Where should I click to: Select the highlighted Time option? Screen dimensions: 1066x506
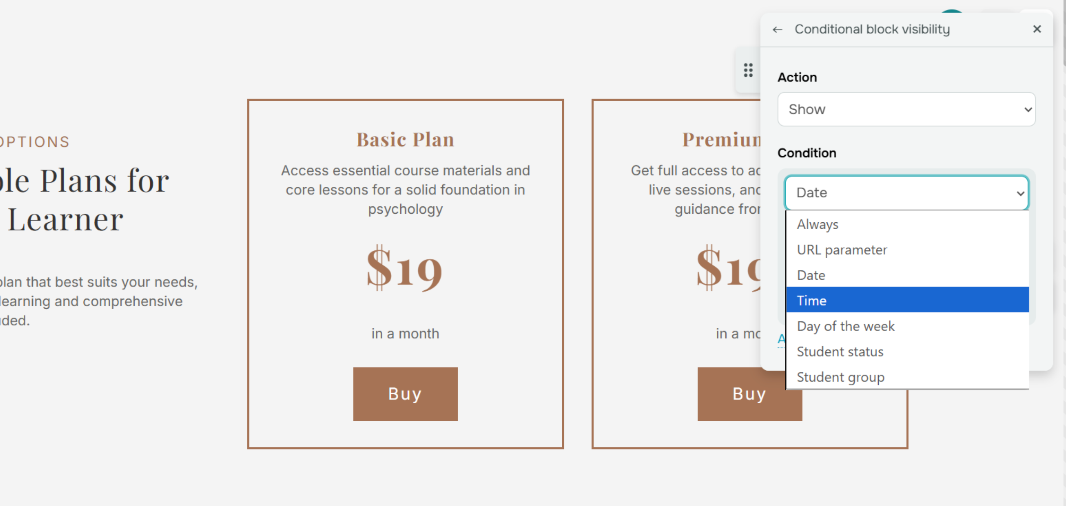(x=811, y=301)
